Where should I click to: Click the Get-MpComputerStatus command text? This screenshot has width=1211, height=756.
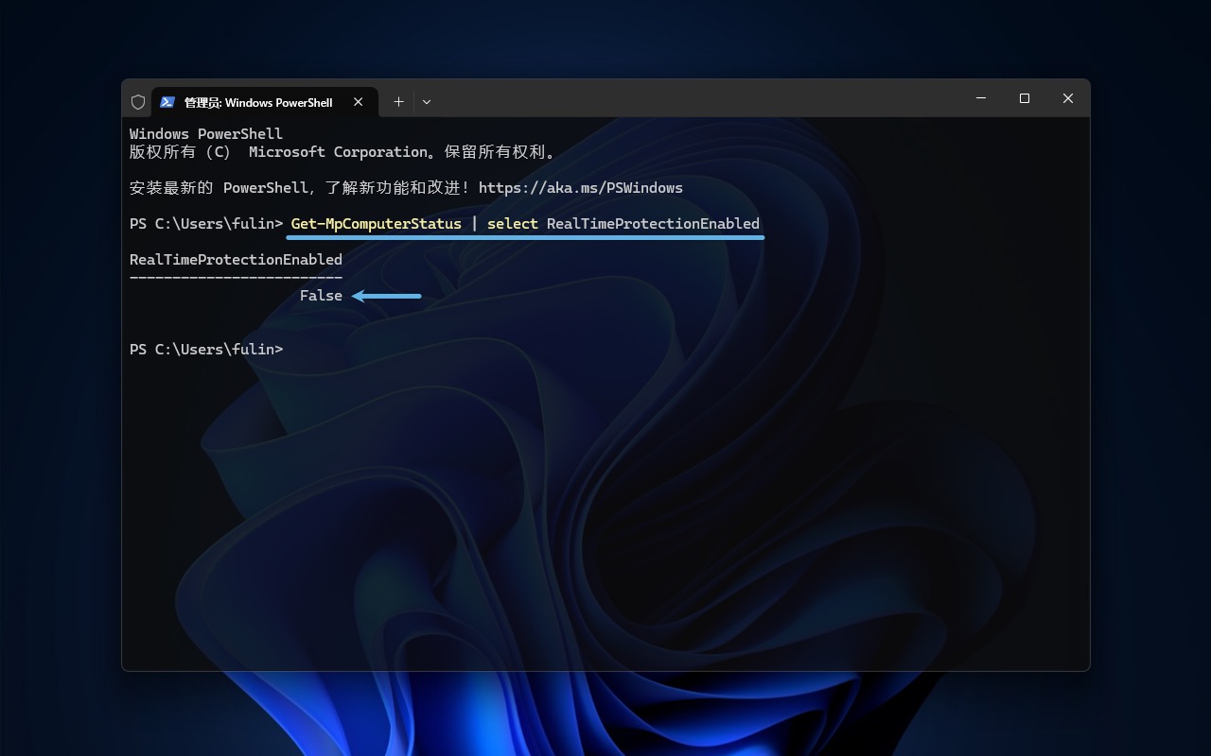(x=376, y=224)
